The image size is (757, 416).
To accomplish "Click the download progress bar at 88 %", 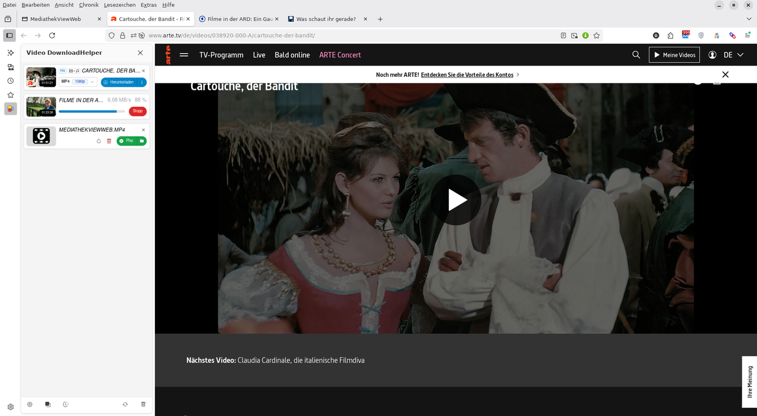I will click(x=92, y=111).
